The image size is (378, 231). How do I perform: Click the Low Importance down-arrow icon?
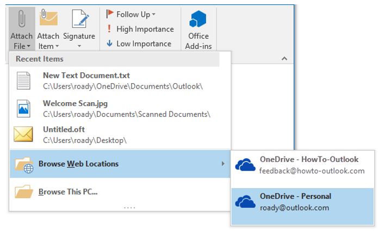pyautogui.click(x=109, y=43)
